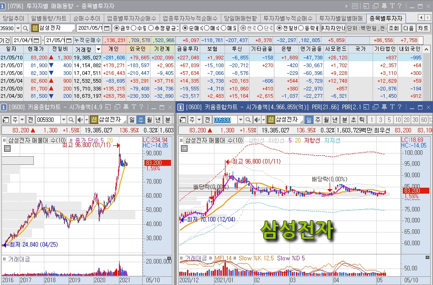The width and height of the screenshot is (433, 285).
Task: Click the T font icon in investor trend title bar
Action: click(x=392, y=6)
